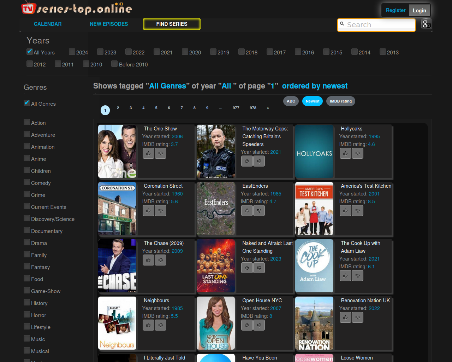The height and width of the screenshot is (362, 452).
Task: Thumbs down Coronation Street
Action: pos(161,211)
